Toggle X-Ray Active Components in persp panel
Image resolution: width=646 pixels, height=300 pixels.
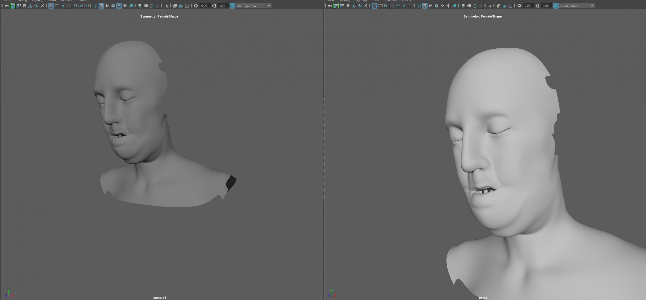pos(504,6)
